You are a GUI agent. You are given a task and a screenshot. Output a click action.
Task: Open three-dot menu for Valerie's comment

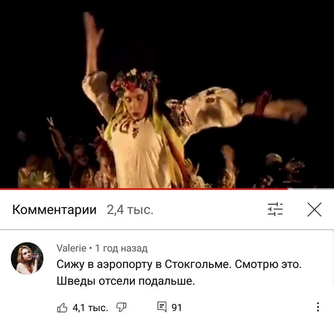(x=318, y=307)
